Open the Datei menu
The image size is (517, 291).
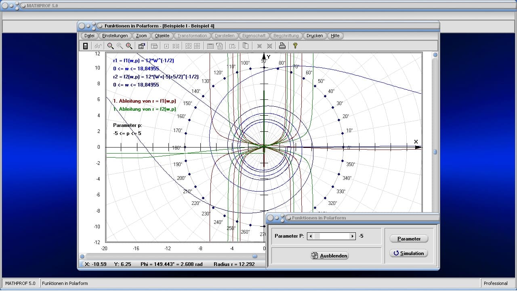90,36
